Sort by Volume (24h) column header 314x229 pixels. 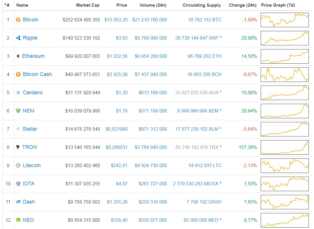153,5
